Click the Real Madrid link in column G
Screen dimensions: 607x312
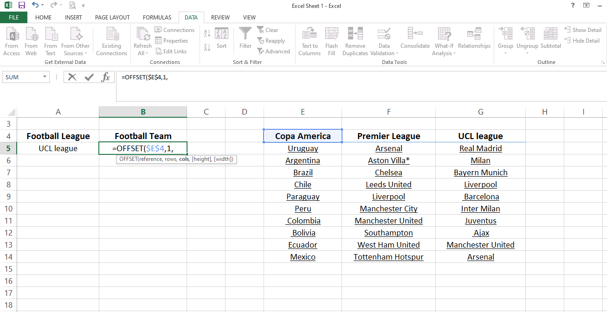(480, 148)
